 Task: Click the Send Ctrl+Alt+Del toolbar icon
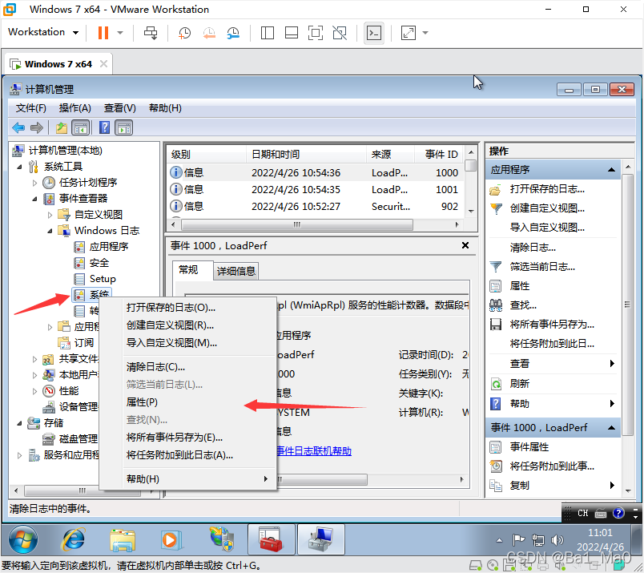tap(151, 33)
